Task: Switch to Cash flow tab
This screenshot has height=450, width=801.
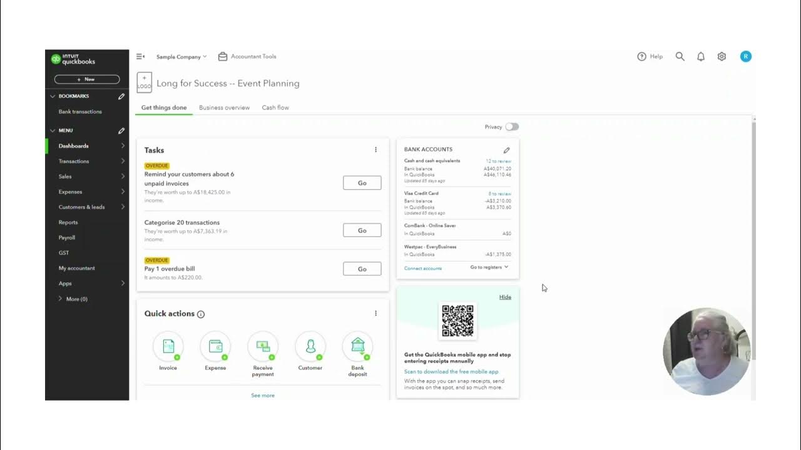Action: tap(275, 107)
